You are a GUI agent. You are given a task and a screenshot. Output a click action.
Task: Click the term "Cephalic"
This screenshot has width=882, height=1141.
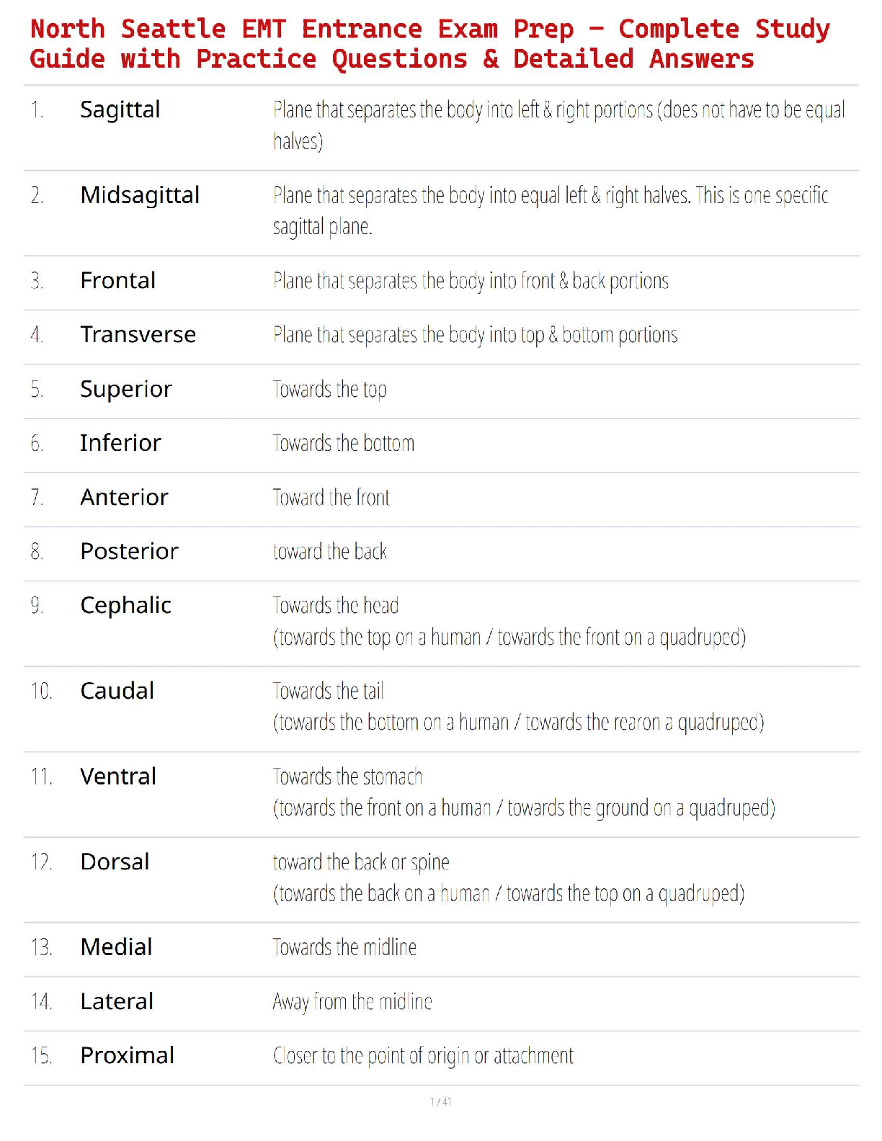126,605
